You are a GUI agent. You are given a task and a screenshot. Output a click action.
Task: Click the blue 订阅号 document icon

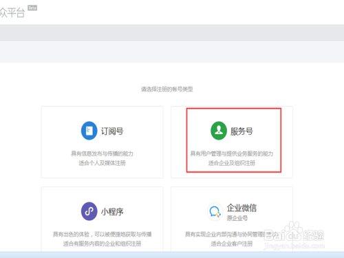click(89, 131)
